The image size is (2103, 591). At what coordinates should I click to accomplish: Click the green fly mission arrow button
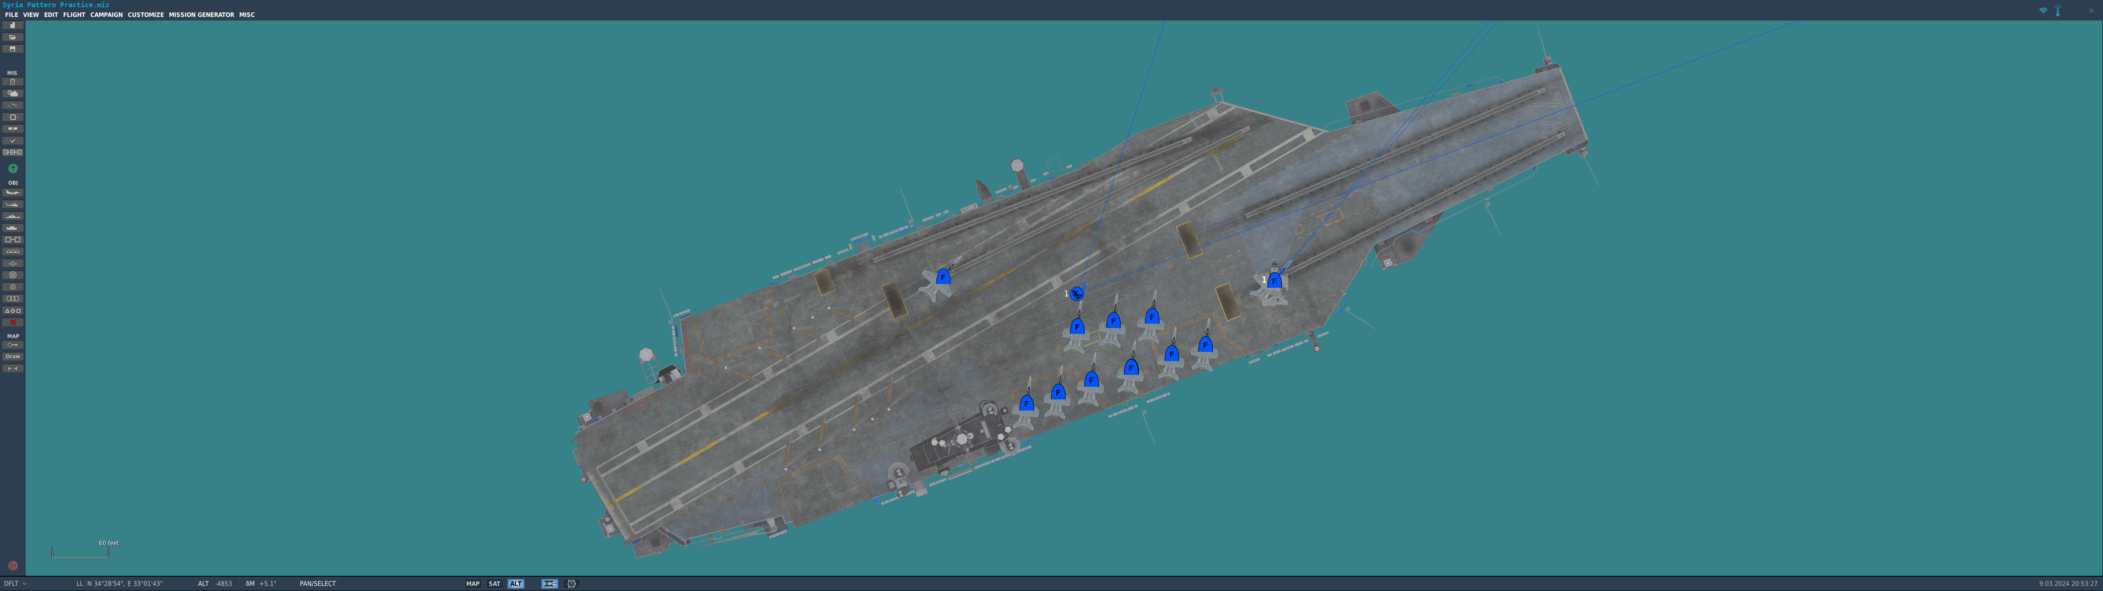(x=12, y=168)
